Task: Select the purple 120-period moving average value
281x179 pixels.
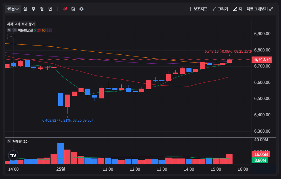Action: [x=49, y=30]
